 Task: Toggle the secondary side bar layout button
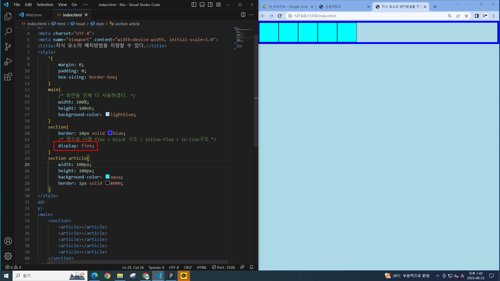point(210,5)
